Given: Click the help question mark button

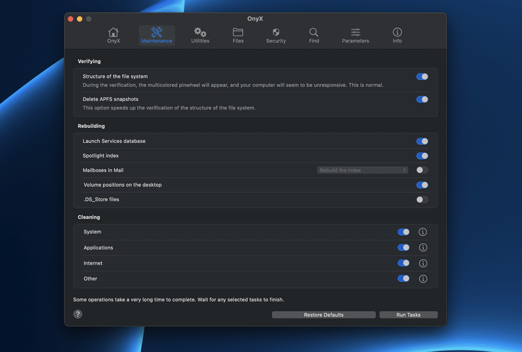Looking at the screenshot, I should 78,314.
